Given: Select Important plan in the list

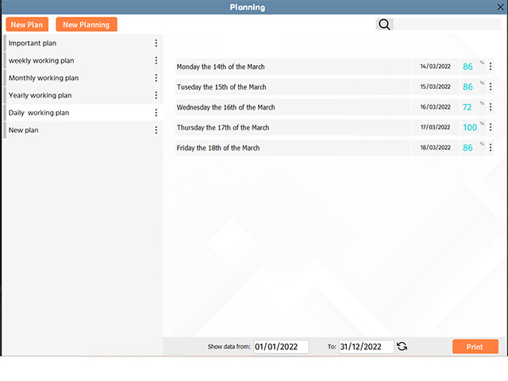Looking at the screenshot, I should [x=83, y=43].
